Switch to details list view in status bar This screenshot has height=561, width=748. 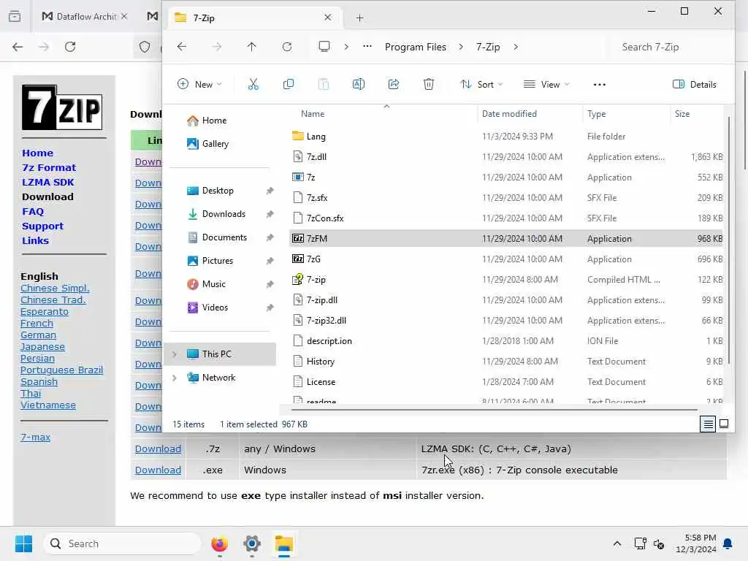707,424
